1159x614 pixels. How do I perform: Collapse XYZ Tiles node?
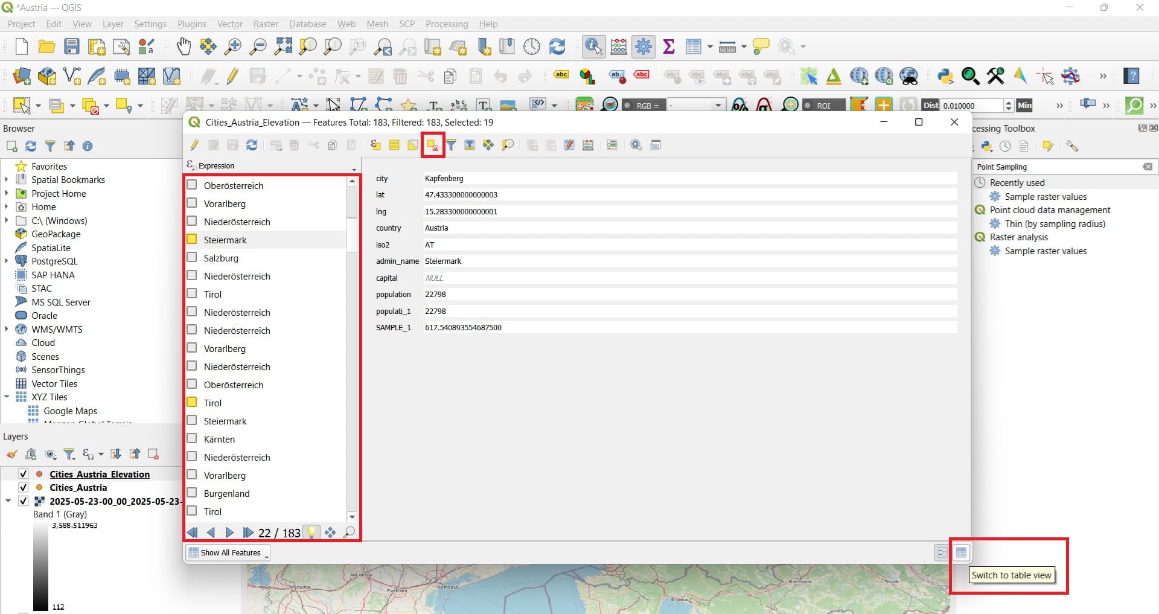(7, 397)
